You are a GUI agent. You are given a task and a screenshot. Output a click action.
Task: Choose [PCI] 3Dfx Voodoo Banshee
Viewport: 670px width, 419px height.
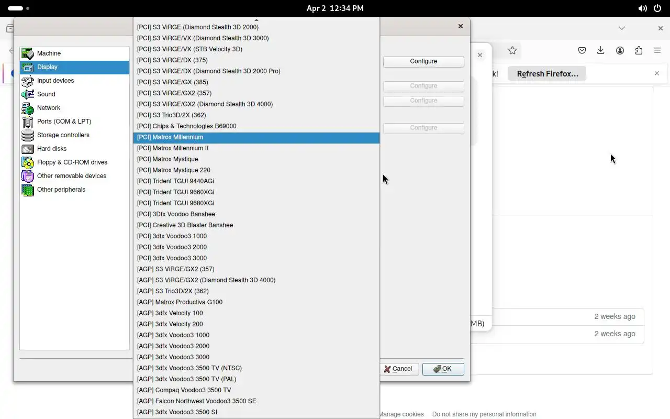pos(256,214)
